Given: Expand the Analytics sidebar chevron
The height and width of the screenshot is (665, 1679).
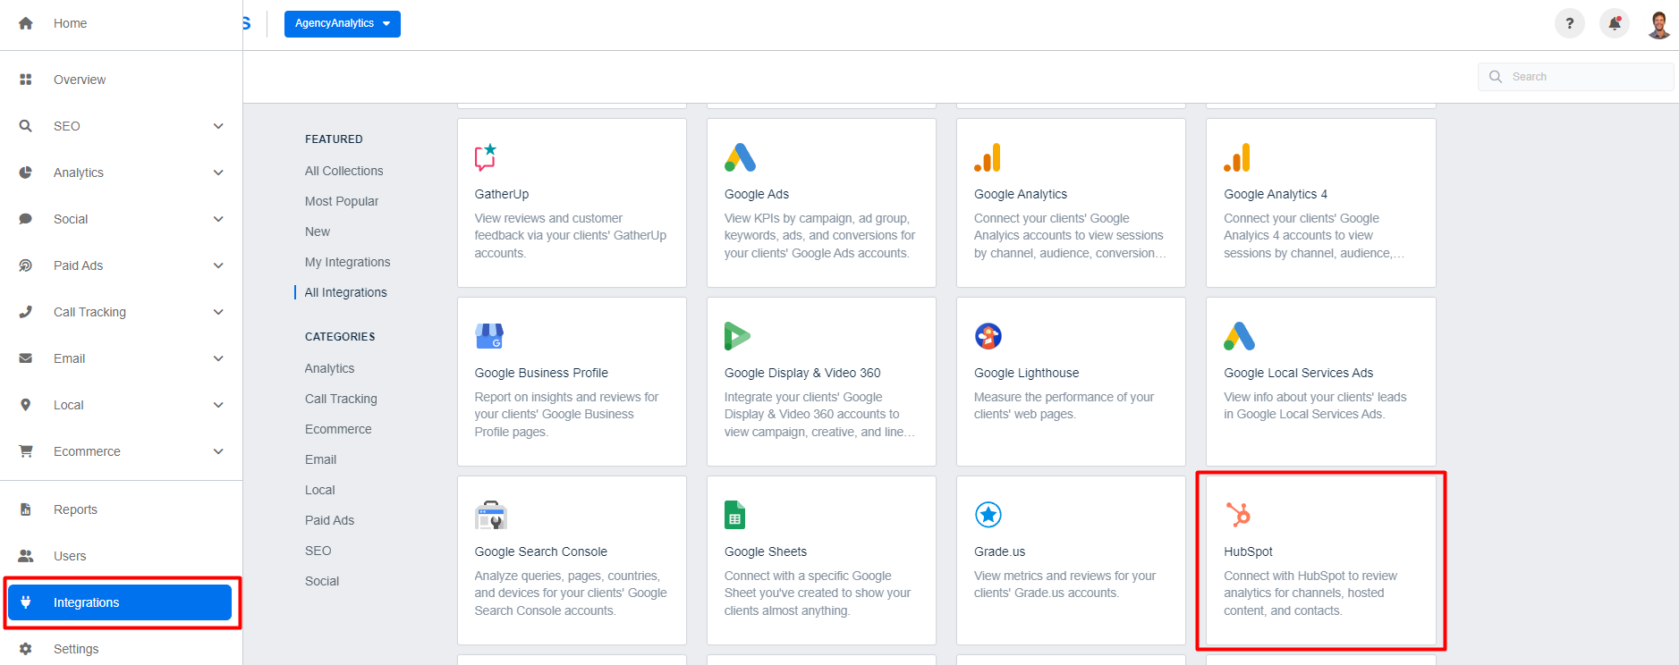Looking at the screenshot, I should tap(218, 173).
